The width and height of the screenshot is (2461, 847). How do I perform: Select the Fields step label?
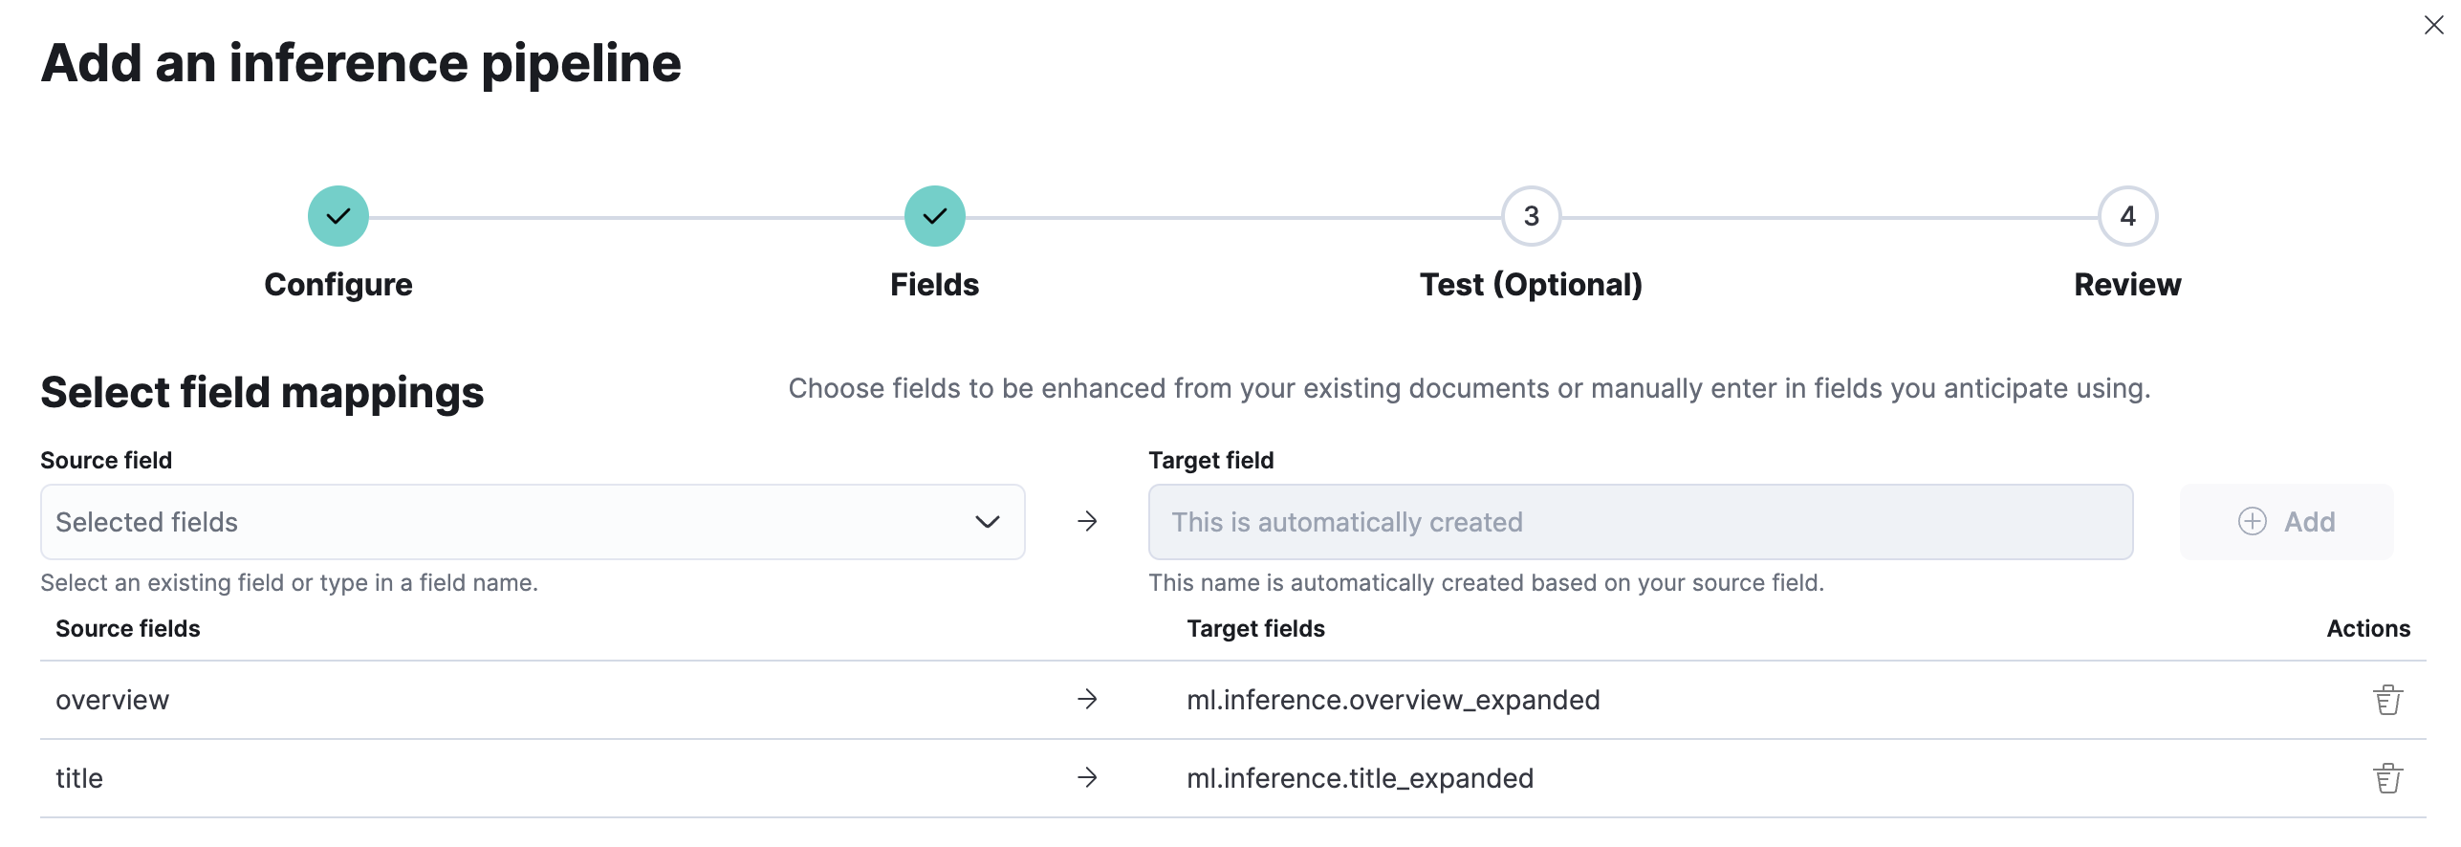tap(934, 285)
